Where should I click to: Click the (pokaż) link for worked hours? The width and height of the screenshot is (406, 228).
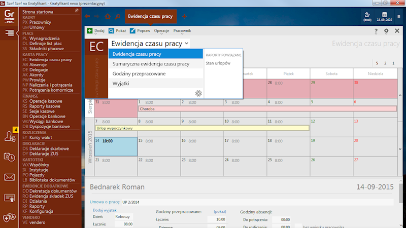tap(220, 211)
